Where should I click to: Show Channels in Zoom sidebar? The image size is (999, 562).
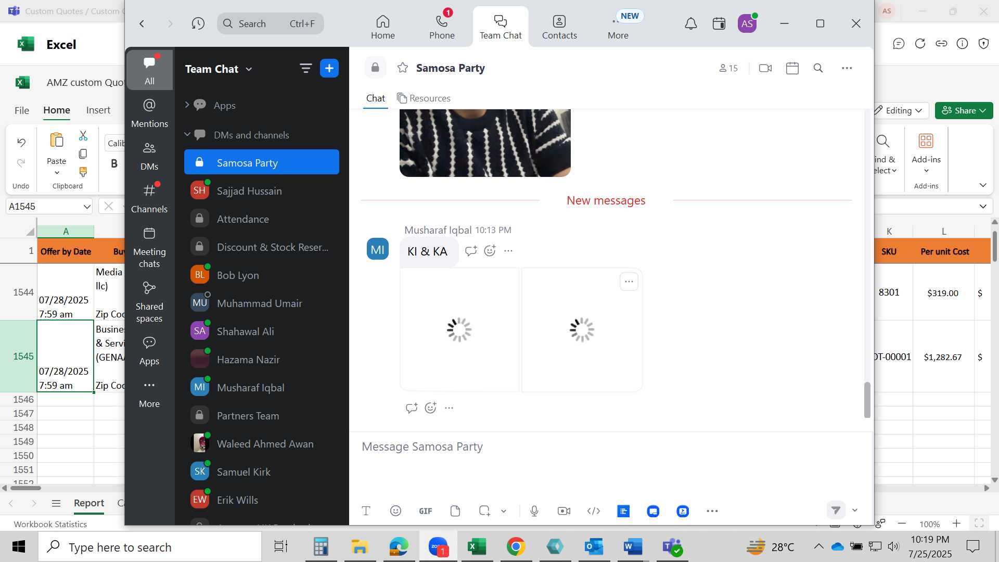(x=149, y=198)
